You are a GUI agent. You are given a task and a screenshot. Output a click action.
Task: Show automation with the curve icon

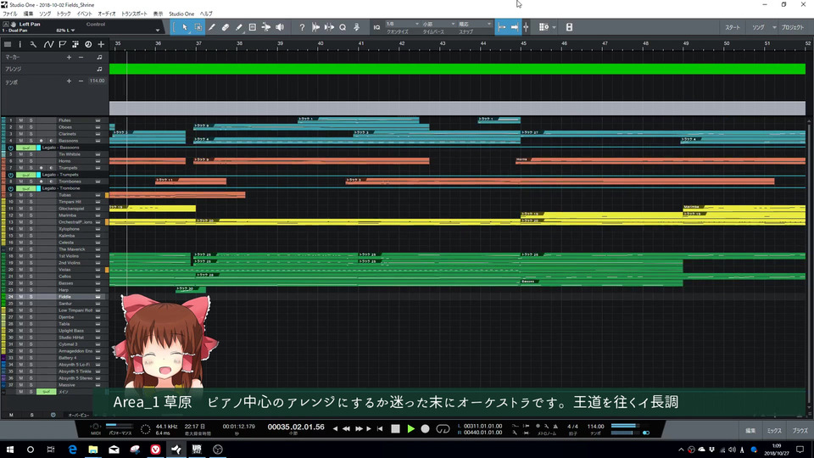48,45
